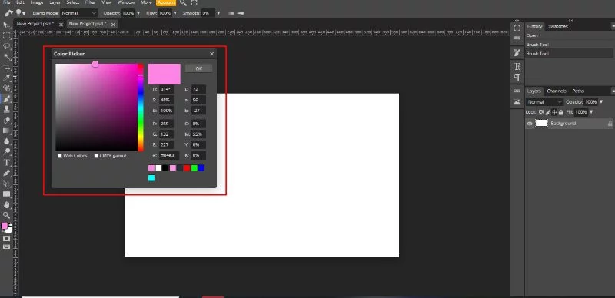Viewport: 615px width, 298px height.
Task: Select the Eraser tool
Action: click(x=6, y=120)
